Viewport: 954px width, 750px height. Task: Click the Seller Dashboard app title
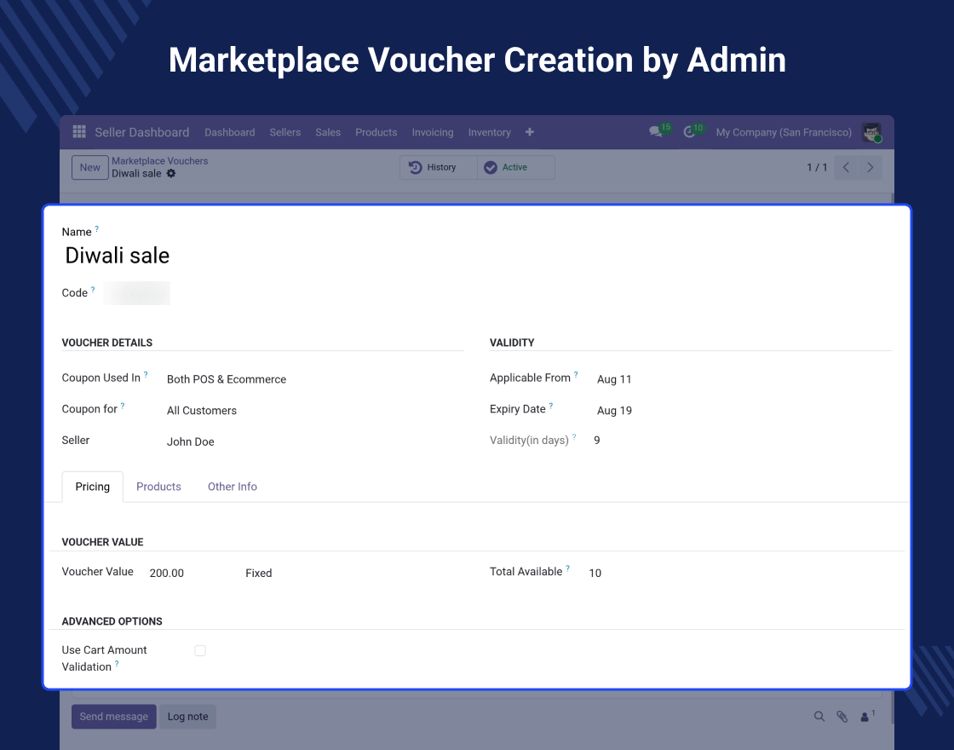coord(141,132)
